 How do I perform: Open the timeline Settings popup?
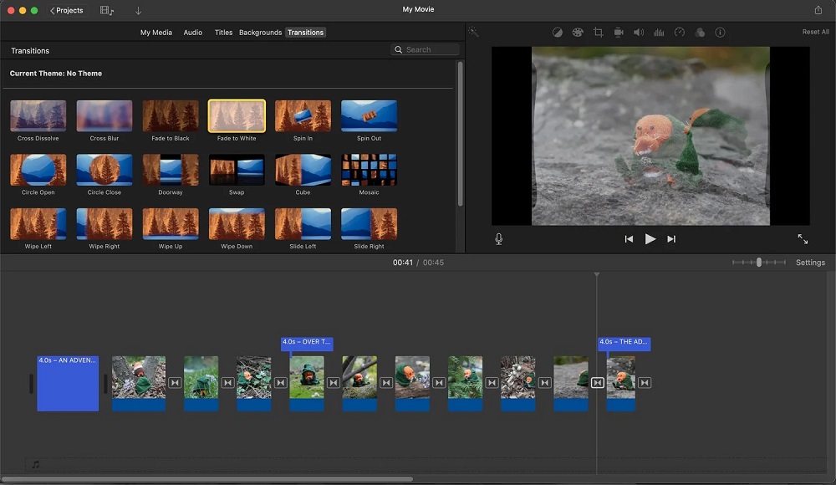pyautogui.click(x=810, y=263)
